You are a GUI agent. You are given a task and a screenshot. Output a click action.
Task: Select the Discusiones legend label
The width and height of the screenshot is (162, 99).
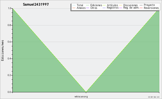coord(130,5)
